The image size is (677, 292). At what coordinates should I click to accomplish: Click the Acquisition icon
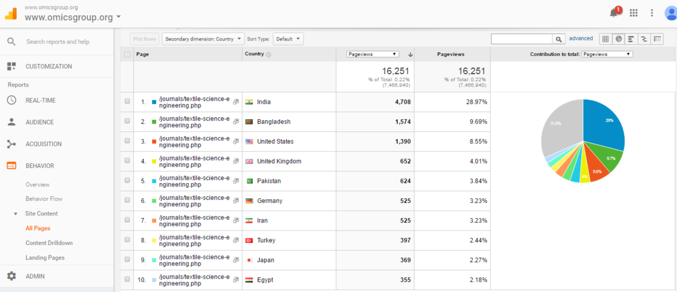[x=11, y=144]
